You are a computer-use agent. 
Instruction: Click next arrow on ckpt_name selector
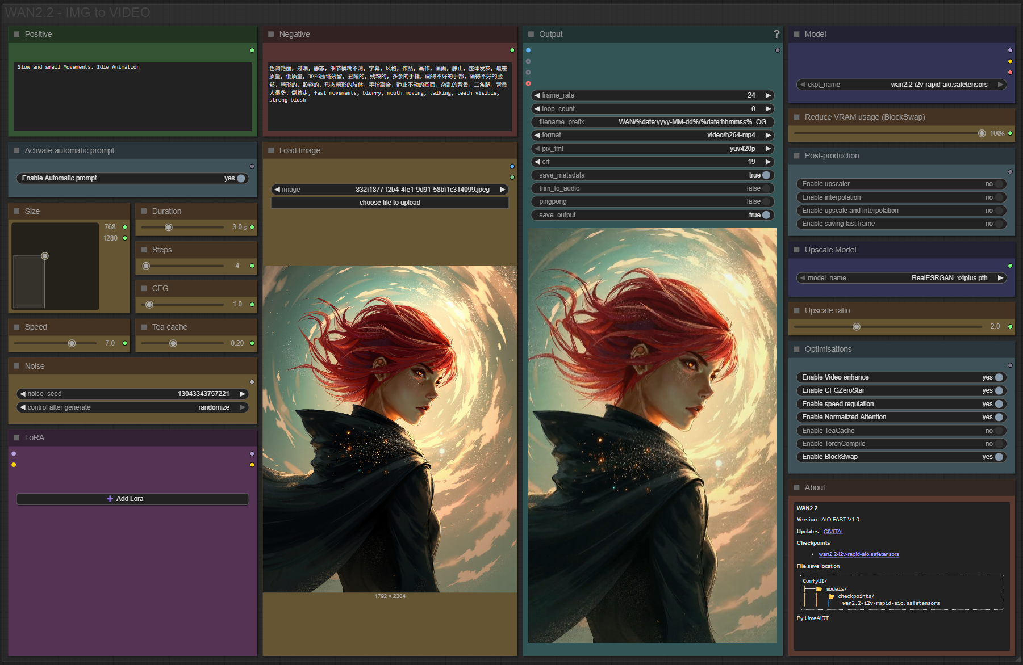click(1000, 85)
